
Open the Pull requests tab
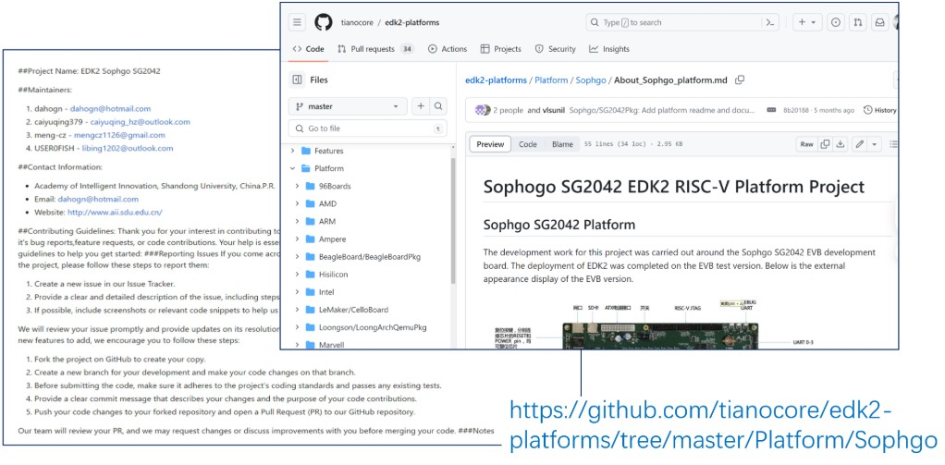375,49
